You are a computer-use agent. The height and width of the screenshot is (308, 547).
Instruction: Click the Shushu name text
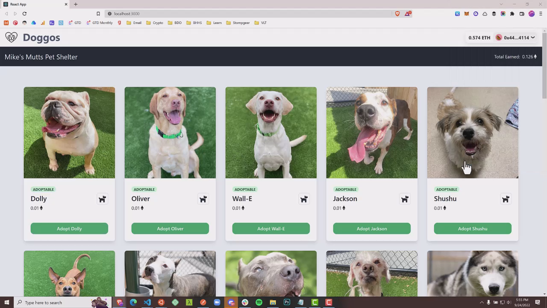(x=445, y=198)
